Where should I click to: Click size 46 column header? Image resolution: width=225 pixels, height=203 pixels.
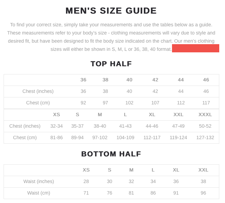pyautogui.click(x=206, y=80)
